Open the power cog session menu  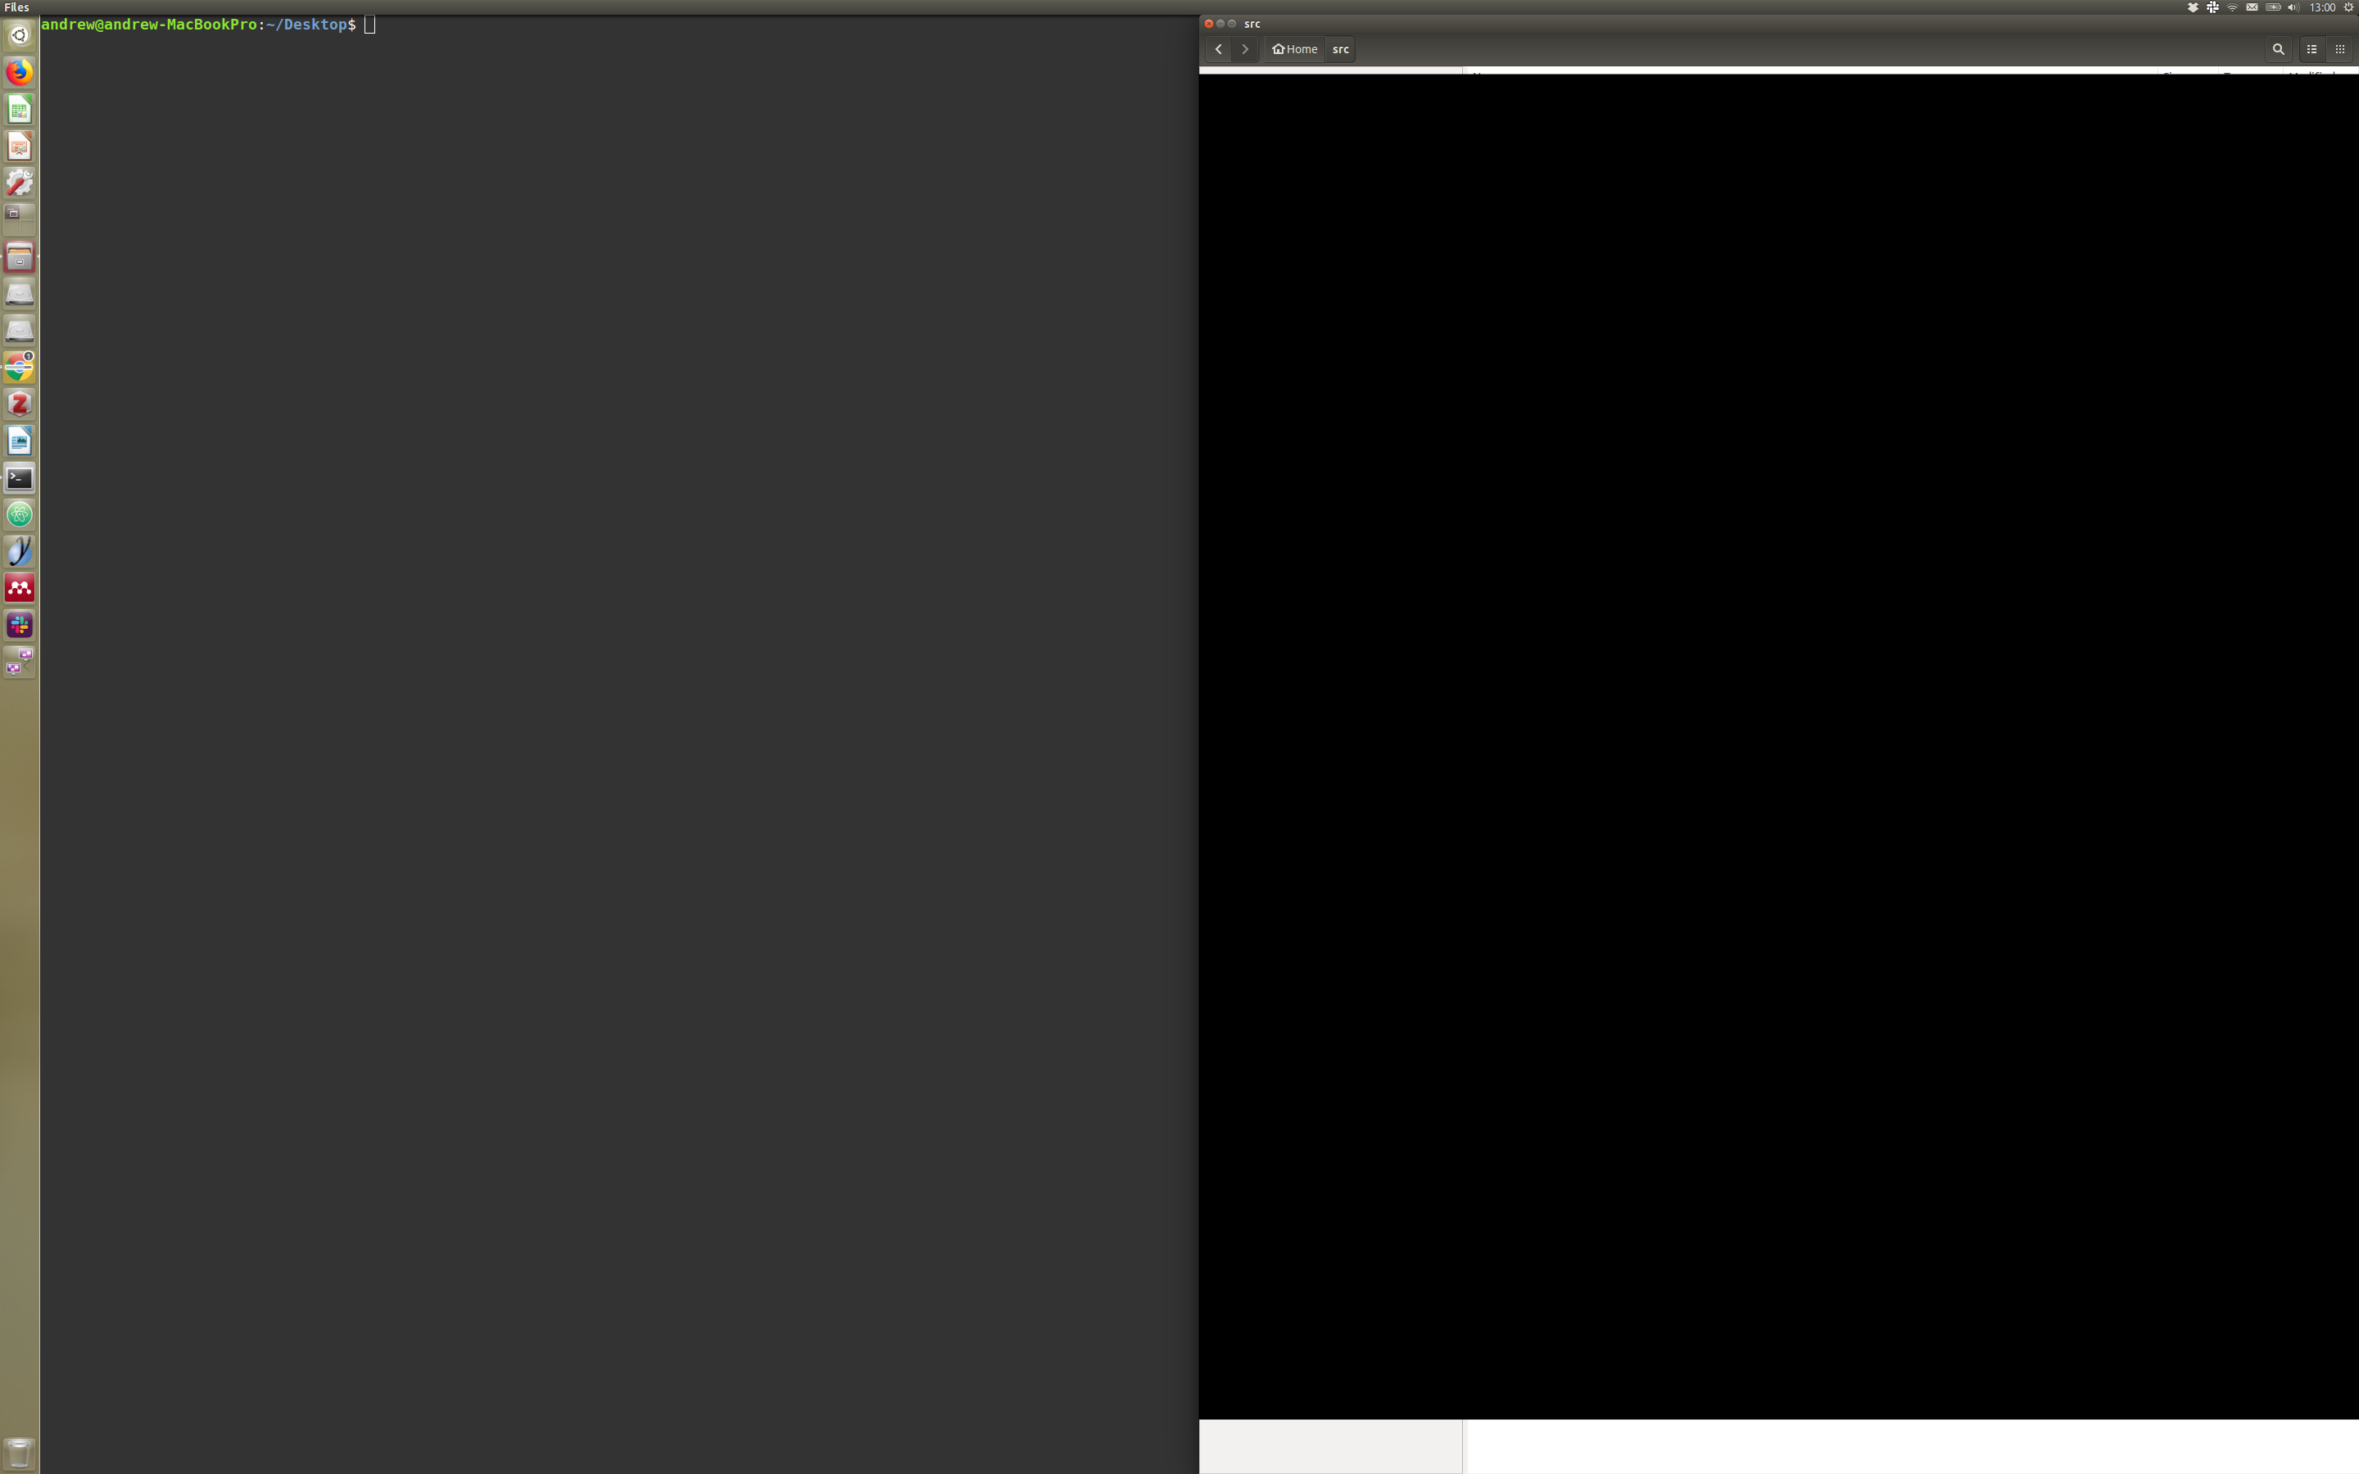tap(2348, 7)
